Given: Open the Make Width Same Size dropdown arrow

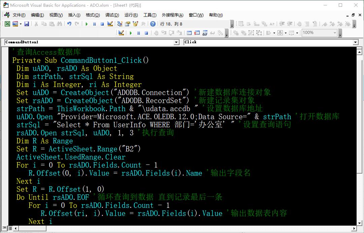Looking at the screenshot, I should (297, 33).
